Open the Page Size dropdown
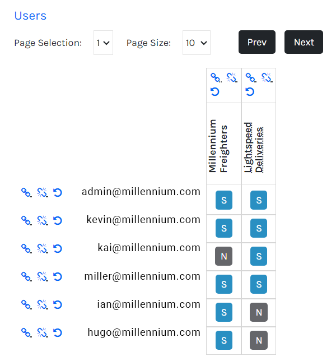 coord(197,43)
